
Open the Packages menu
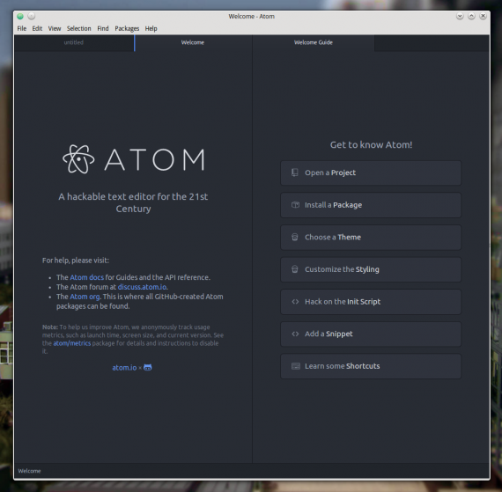click(x=127, y=28)
